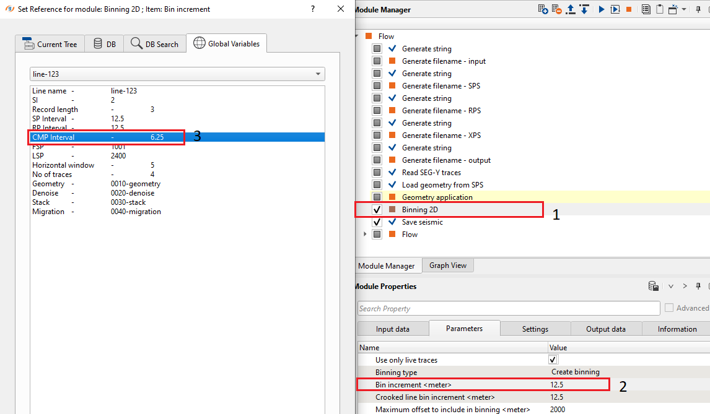Switch to Graph View

click(447, 265)
